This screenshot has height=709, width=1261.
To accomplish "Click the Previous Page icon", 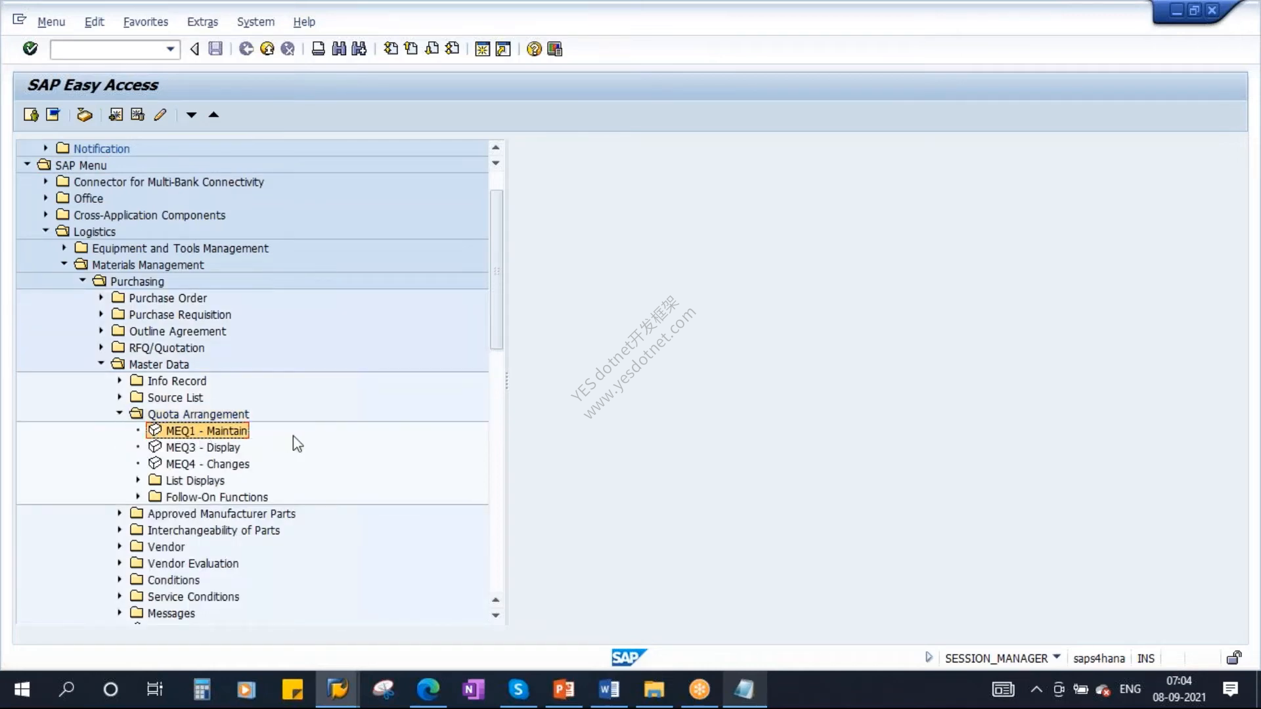I will point(411,49).
